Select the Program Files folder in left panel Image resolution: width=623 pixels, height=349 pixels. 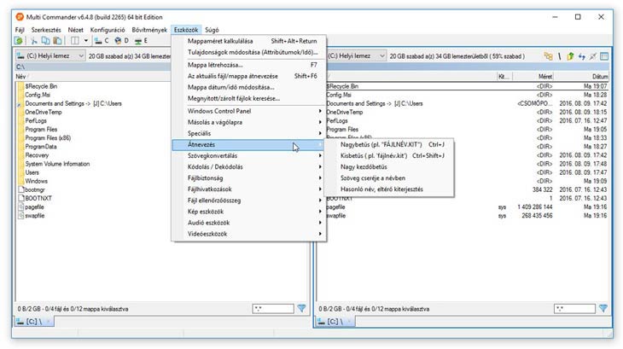tap(41, 129)
